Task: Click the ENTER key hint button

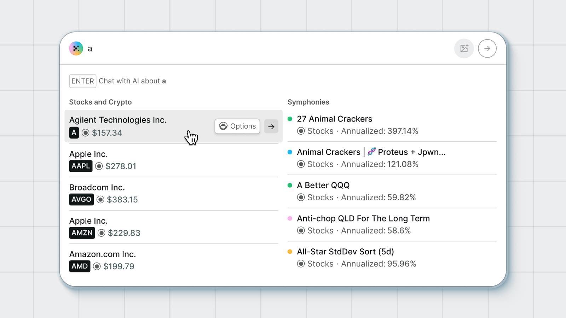Action: point(82,81)
